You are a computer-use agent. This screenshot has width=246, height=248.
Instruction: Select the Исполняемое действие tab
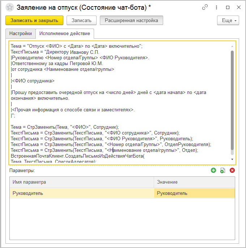tap(65, 34)
